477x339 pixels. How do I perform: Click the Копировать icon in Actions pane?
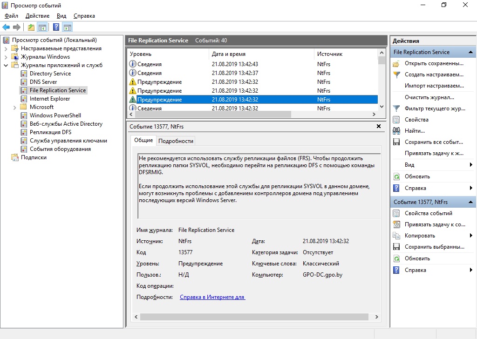pyautogui.click(x=396, y=236)
